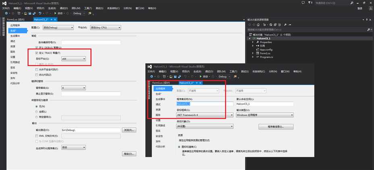Expand Form1.cs node in Solution Explorer
Viewport: 374px width, 170px height.
click(x=253, y=53)
